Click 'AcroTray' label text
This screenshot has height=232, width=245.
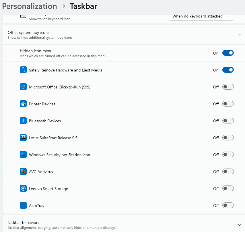click(x=37, y=206)
